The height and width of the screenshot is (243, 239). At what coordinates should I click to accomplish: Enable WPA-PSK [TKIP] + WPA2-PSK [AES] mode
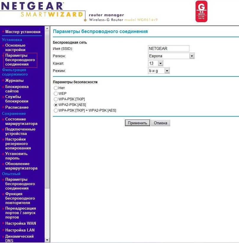(56, 110)
